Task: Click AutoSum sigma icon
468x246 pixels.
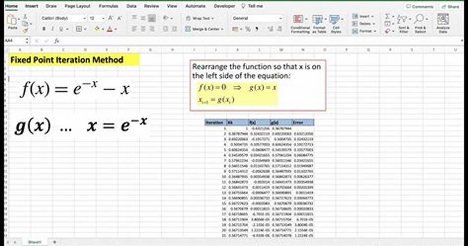Action: 387,16
